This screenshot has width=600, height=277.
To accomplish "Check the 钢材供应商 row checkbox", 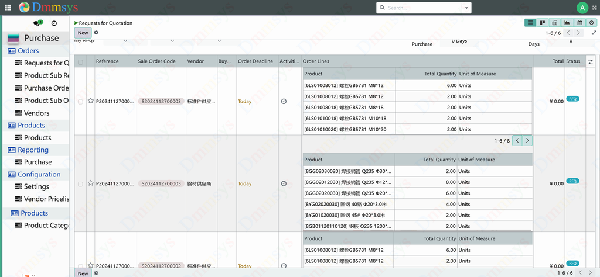I will 80,184.
